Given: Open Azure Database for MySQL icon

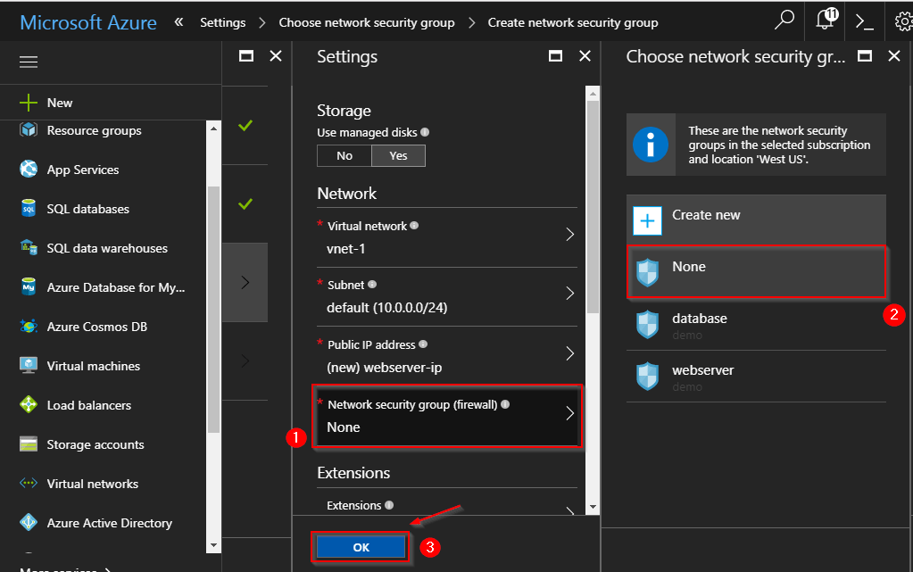Looking at the screenshot, I should tap(29, 286).
